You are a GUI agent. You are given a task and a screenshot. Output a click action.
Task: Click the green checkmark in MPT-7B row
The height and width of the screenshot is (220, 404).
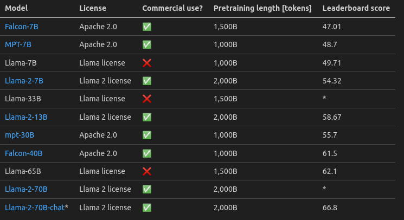point(146,44)
